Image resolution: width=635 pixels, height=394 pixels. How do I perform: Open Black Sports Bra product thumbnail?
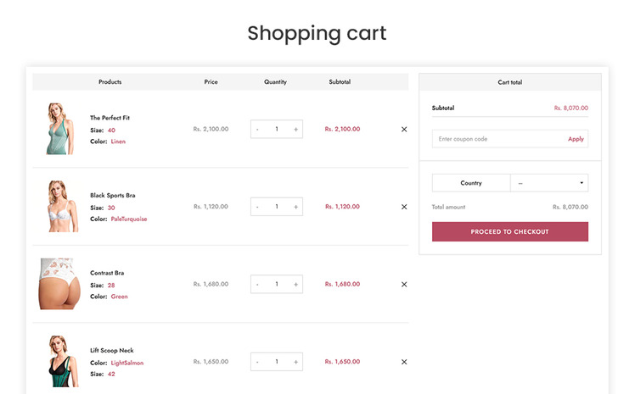62,207
